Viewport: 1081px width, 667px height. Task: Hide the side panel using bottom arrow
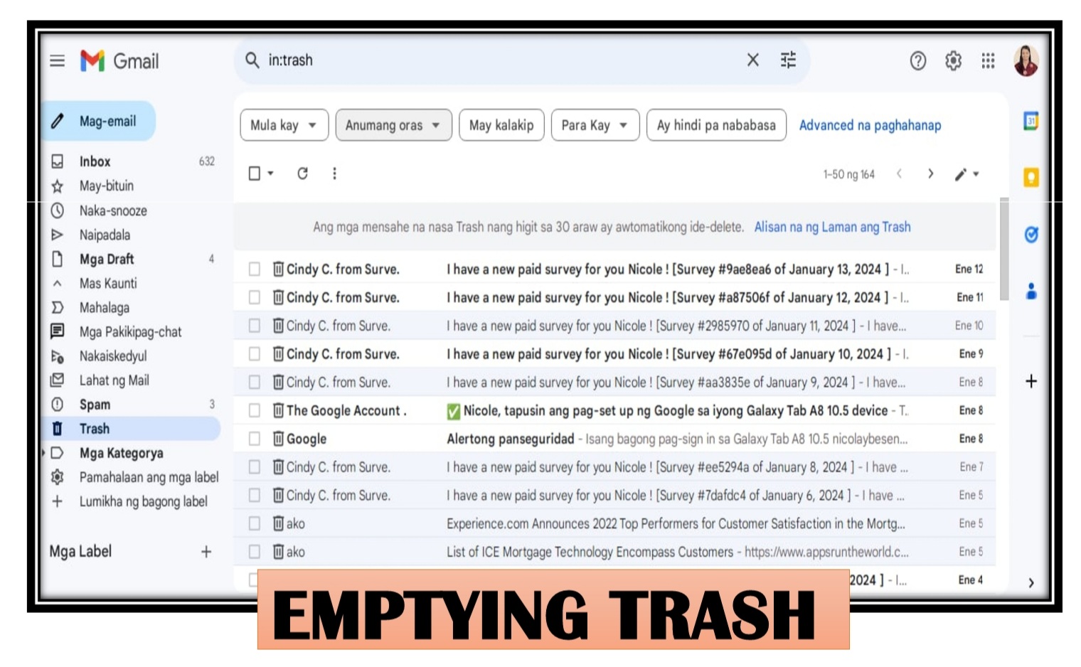[x=1031, y=582]
